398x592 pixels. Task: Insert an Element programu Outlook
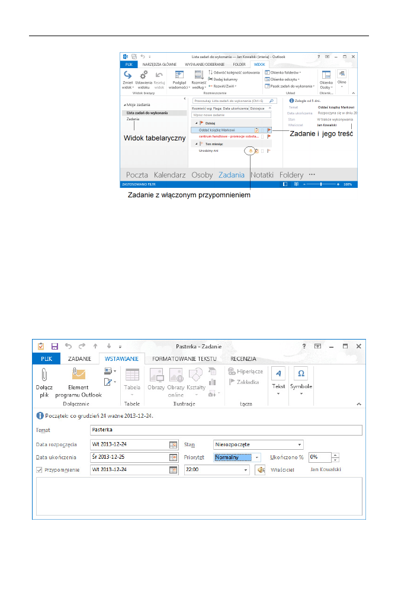tap(78, 377)
